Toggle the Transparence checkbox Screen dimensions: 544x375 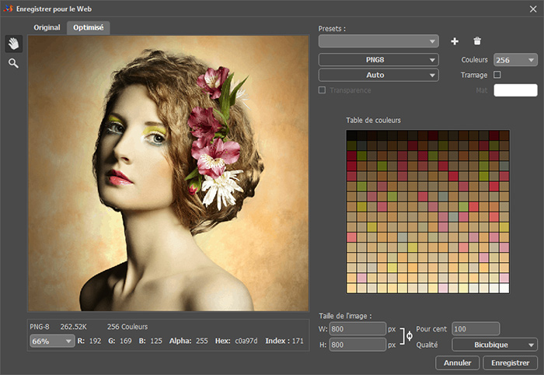click(x=322, y=90)
